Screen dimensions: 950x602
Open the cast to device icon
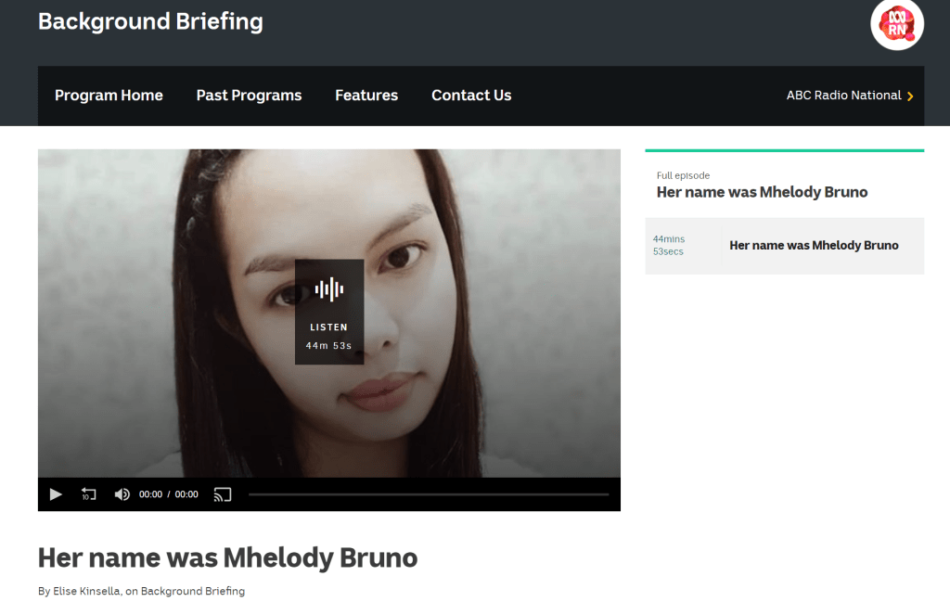[223, 494]
